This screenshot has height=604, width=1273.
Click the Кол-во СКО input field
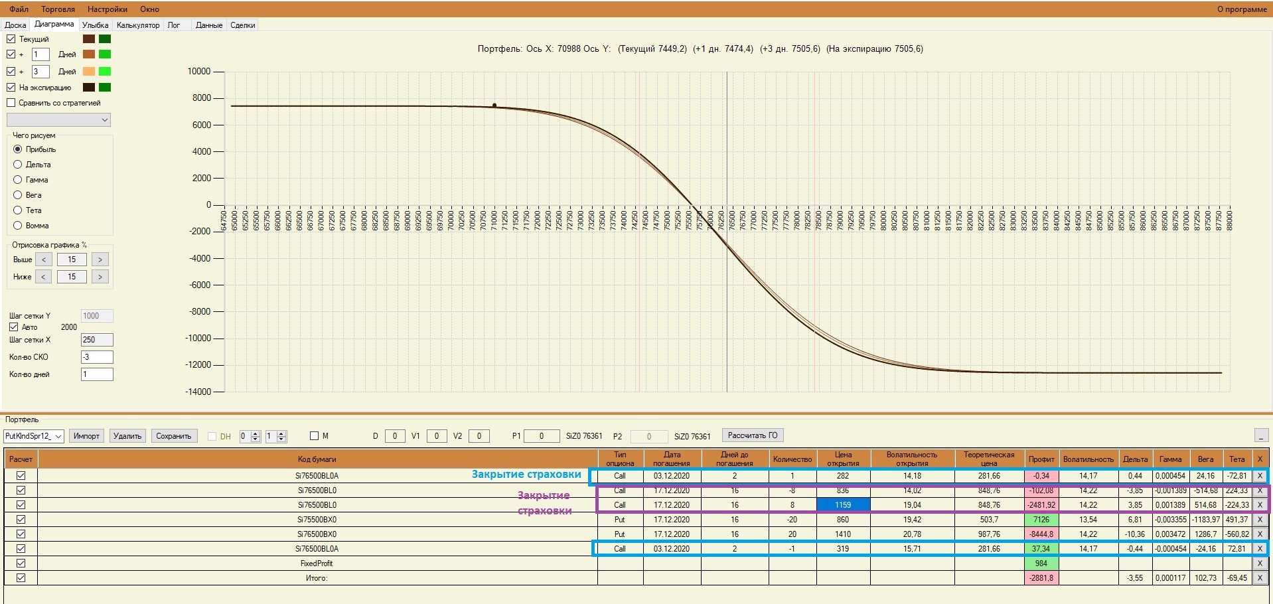click(x=97, y=357)
